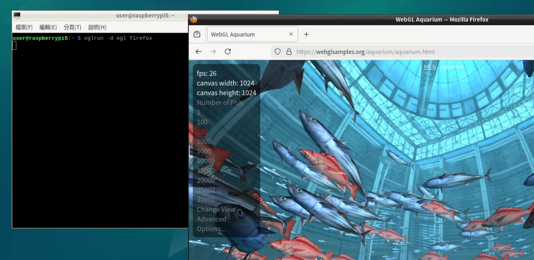Open the tracking protection shield icon
The height and width of the screenshot is (260, 534).
pos(278,52)
